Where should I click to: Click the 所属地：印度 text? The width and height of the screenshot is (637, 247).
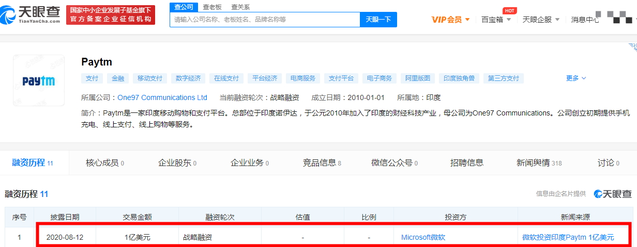pos(419,97)
